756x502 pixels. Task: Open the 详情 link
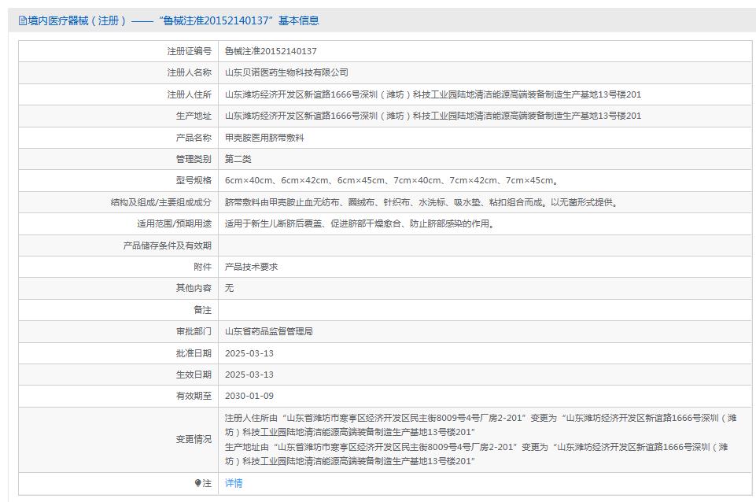(x=234, y=485)
